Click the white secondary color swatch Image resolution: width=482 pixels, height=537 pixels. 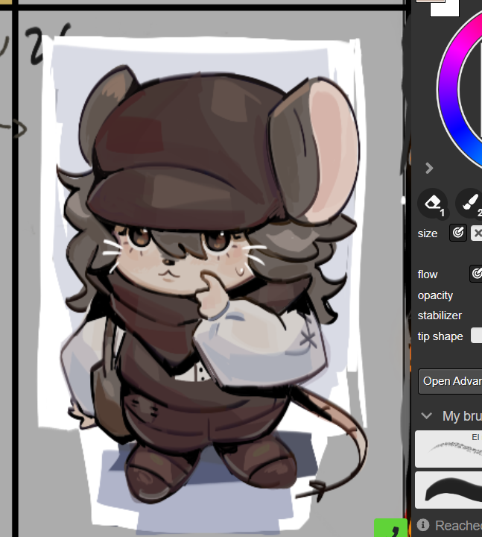click(444, 10)
